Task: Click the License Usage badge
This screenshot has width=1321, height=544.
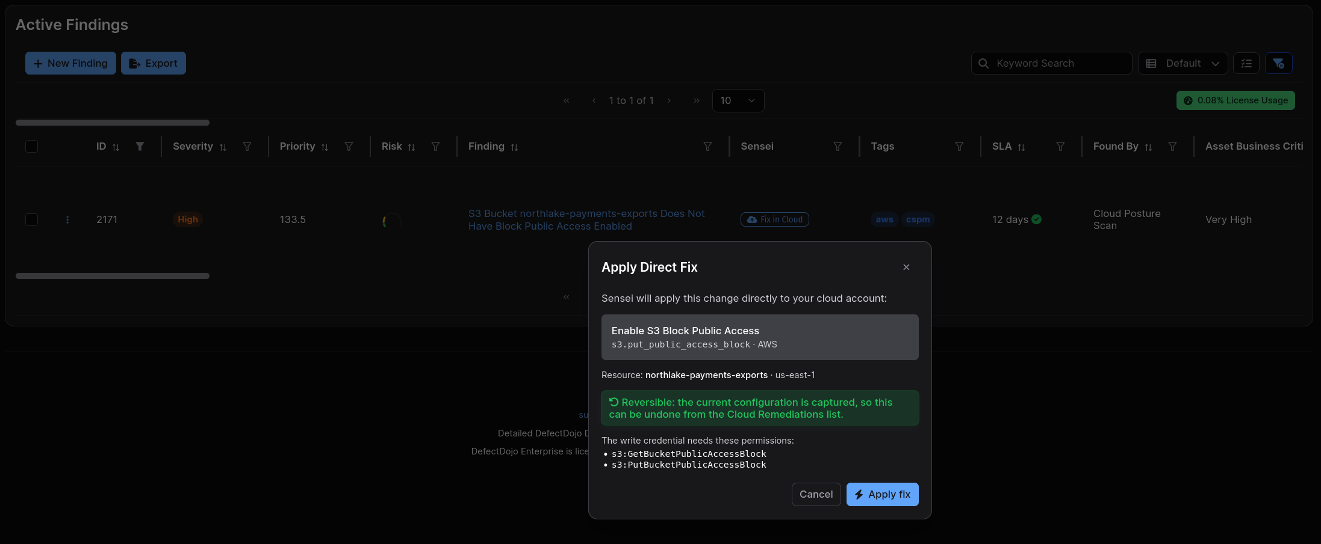Action: point(1236,100)
